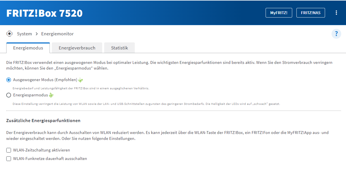Click description text under Energiesparmodus
The width and height of the screenshot is (346, 169).
click(146, 104)
